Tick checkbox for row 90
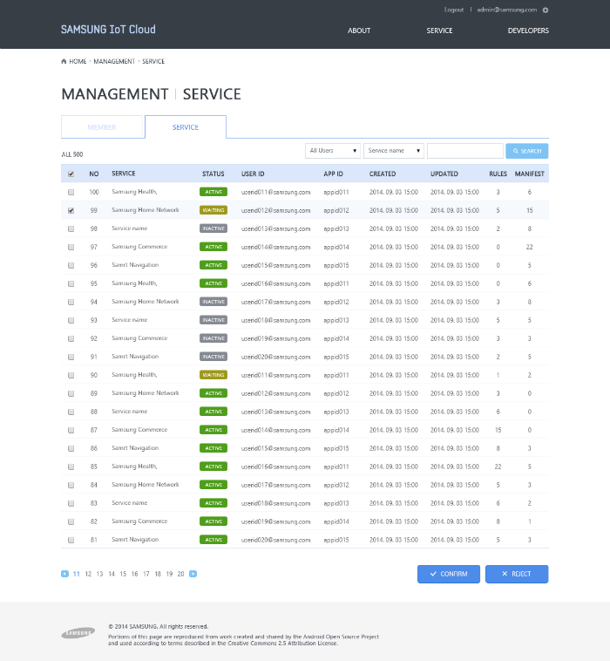 [71, 375]
